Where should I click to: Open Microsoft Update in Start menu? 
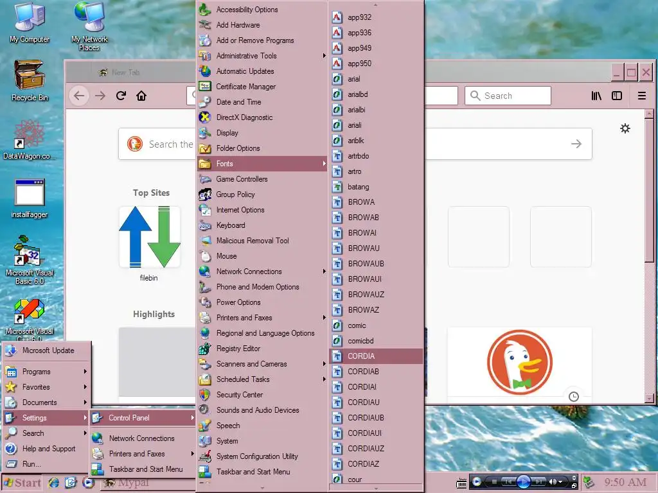click(47, 350)
